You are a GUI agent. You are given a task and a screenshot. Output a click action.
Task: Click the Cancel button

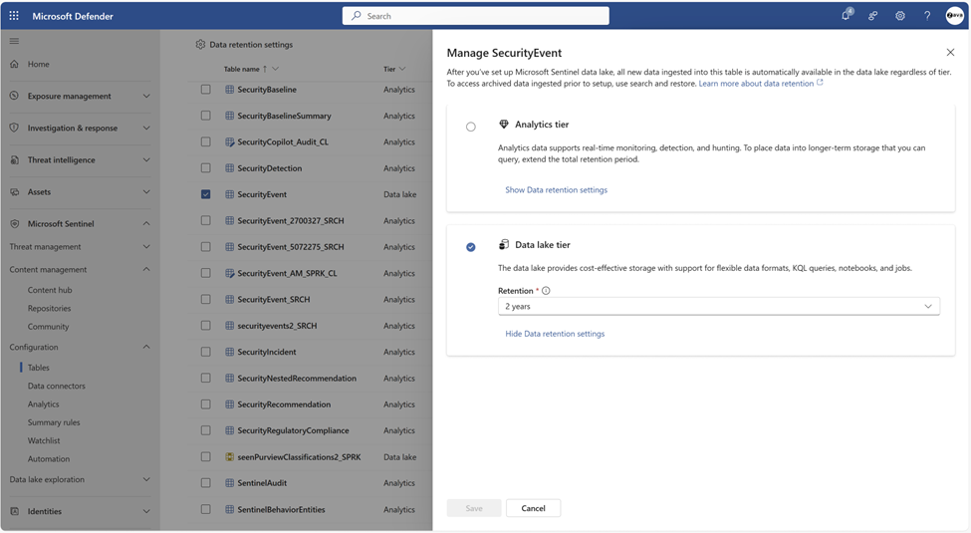[x=533, y=508]
